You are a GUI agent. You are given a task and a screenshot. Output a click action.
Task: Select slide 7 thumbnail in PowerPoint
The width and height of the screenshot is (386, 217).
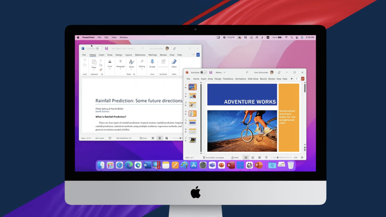point(193,140)
